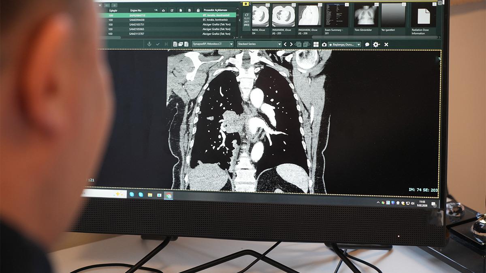The image size is (486, 273).
Task: Open the SynapseRP.1Monitor.CT dropdown
Action: coord(213,44)
